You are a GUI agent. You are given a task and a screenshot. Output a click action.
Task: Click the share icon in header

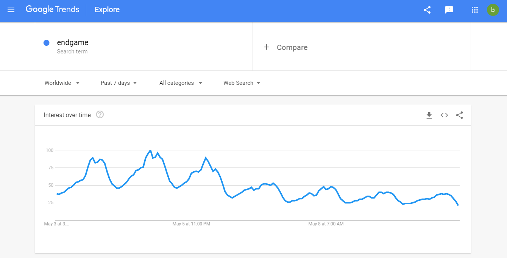(x=427, y=10)
